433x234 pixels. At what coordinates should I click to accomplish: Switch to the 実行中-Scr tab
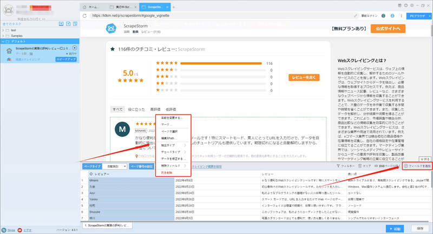click(x=123, y=7)
